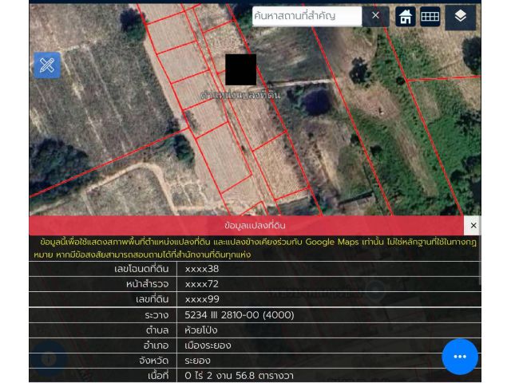Select the ตำบล label

click(x=157, y=330)
